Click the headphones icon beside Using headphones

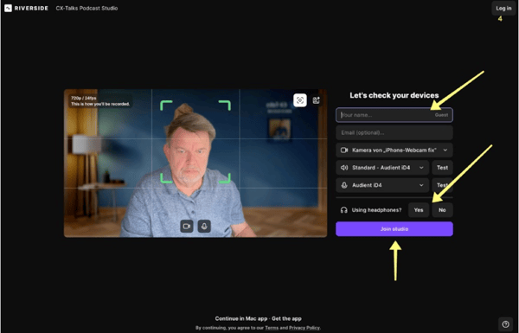(x=344, y=210)
